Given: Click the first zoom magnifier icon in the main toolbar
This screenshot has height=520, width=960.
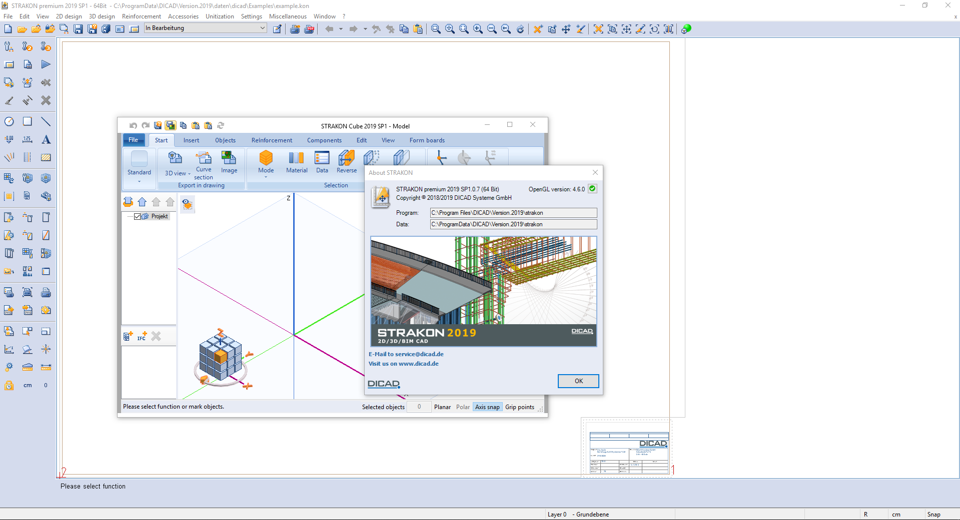Looking at the screenshot, I should tap(436, 29).
